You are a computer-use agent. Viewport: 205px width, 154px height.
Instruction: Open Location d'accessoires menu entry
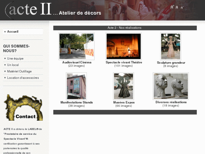23,78
